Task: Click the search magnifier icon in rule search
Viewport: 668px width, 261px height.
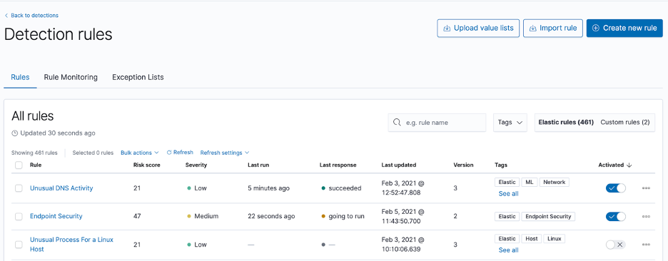Action: click(397, 122)
